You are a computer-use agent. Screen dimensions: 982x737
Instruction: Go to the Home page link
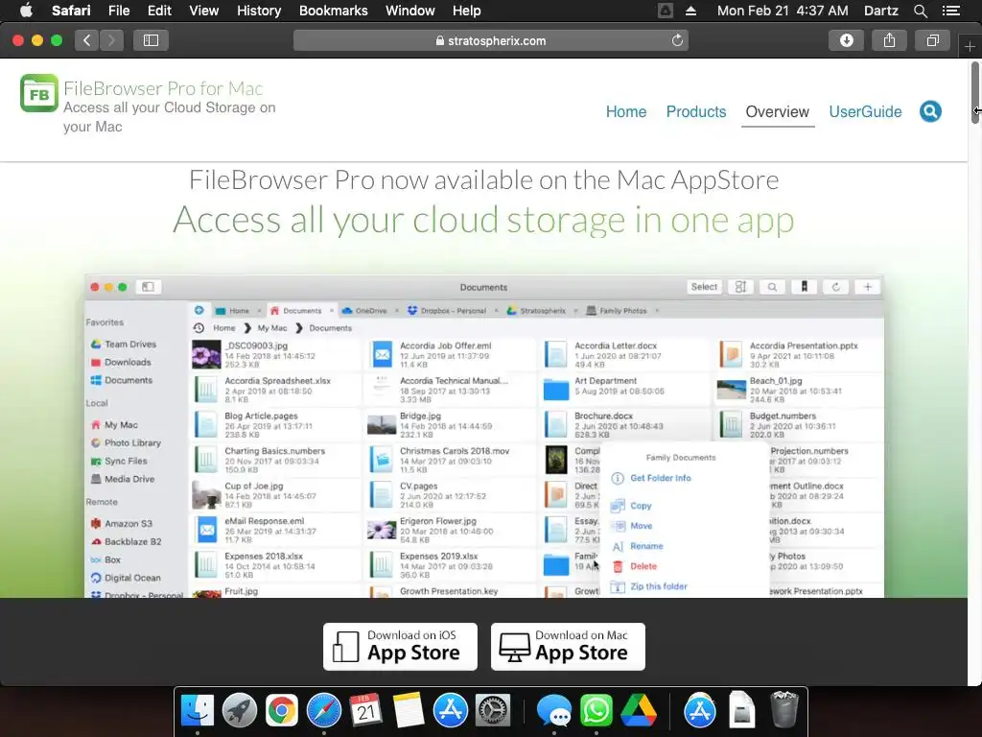pyautogui.click(x=625, y=111)
